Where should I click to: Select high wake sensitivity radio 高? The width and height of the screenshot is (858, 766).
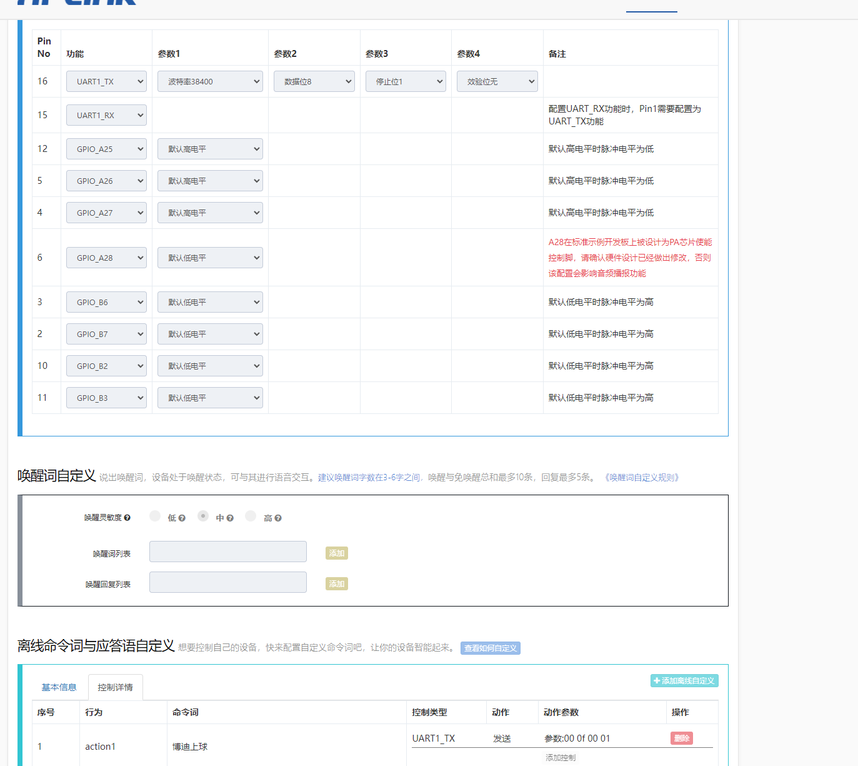251,516
